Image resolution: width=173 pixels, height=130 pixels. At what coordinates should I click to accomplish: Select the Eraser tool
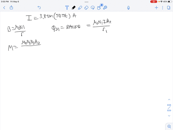(86, 8)
